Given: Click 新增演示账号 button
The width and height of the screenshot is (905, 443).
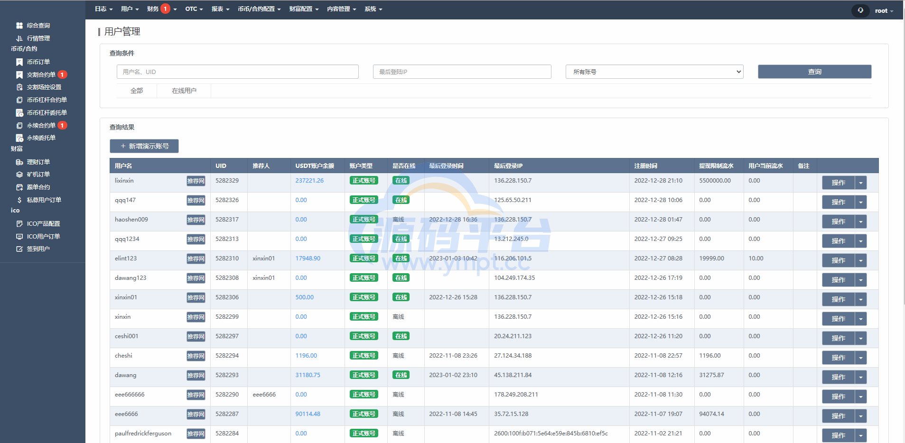Looking at the screenshot, I should [x=144, y=146].
